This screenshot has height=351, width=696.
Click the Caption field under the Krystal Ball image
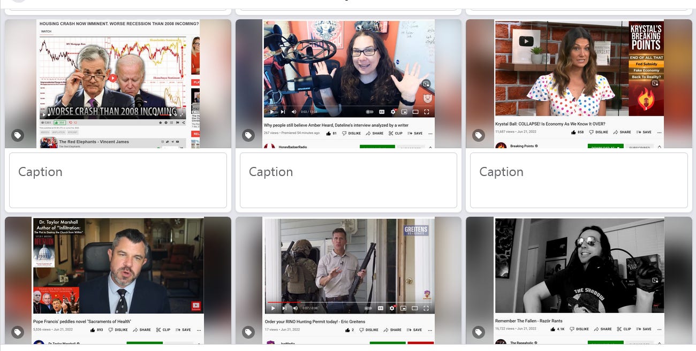[579, 180]
